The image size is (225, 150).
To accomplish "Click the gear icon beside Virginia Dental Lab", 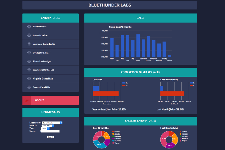I will pyautogui.click(x=29, y=79).
